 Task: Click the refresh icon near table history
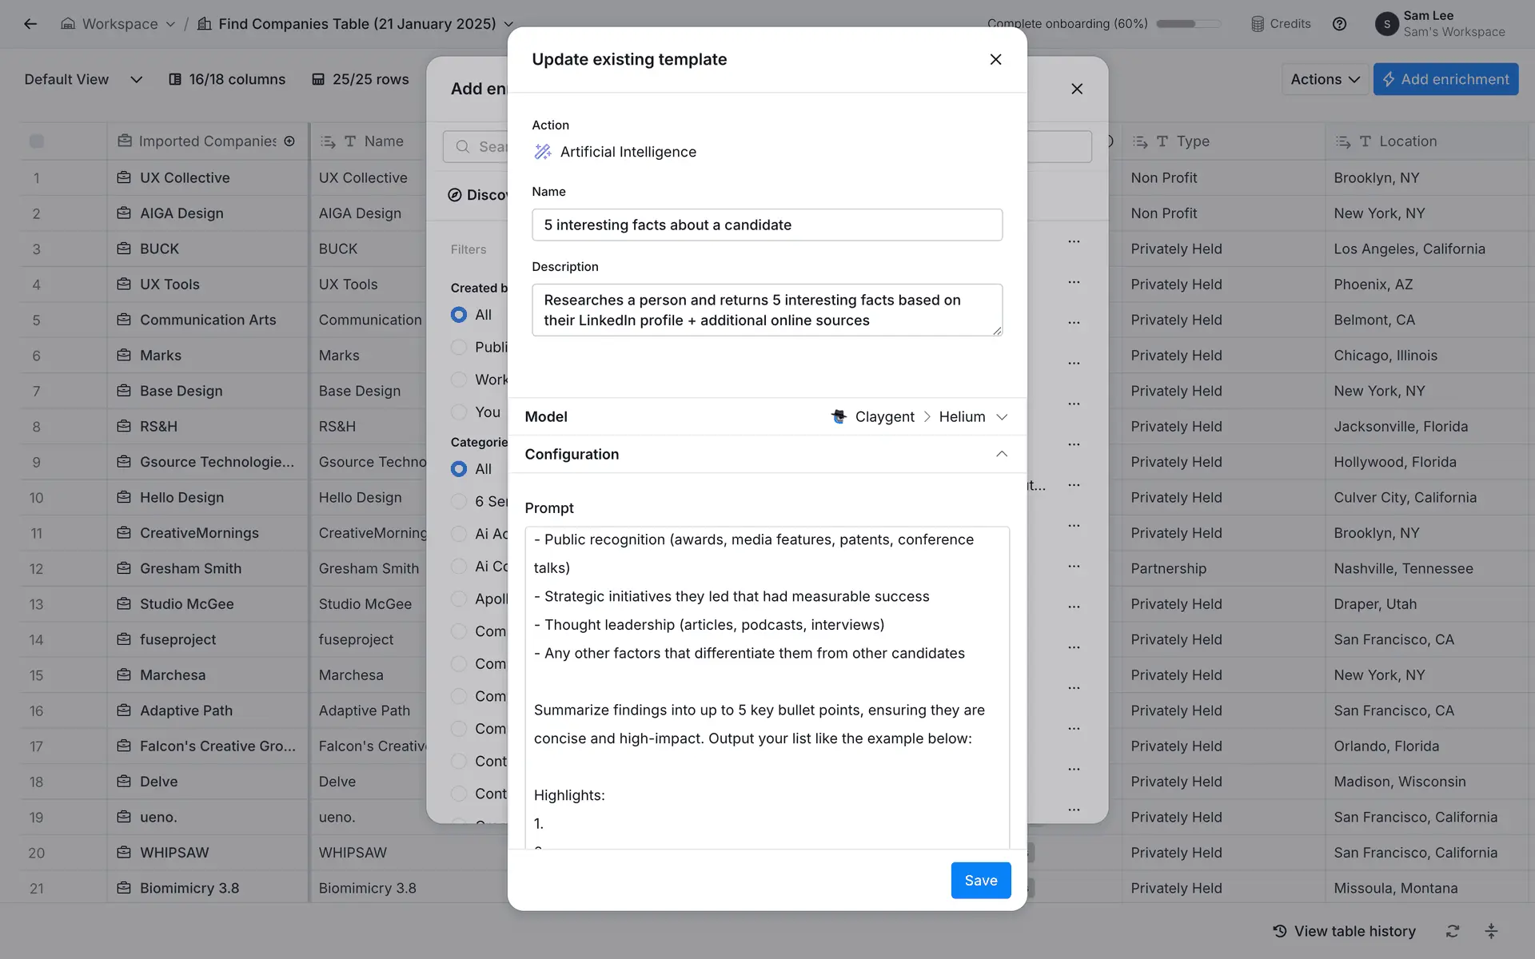point(1453,931)
